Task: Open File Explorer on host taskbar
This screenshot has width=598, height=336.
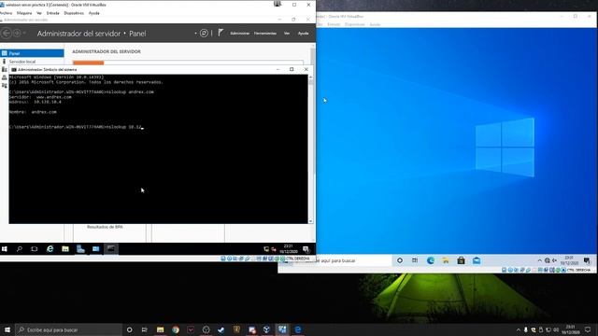Action: point(160,329)
